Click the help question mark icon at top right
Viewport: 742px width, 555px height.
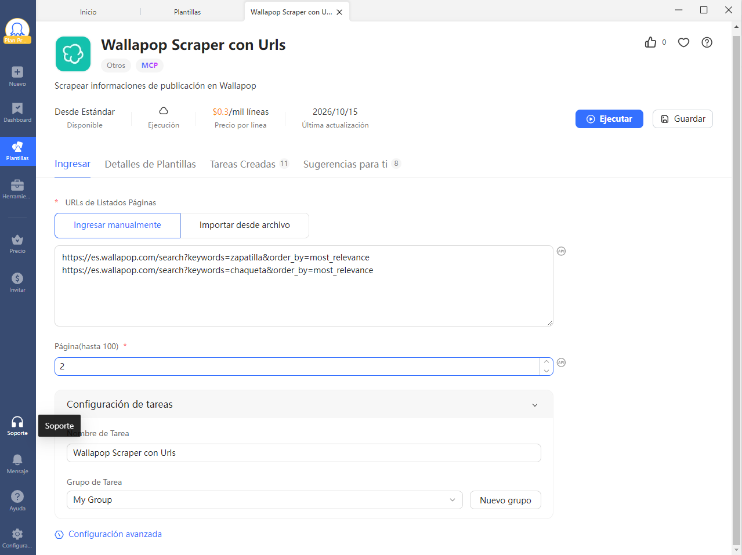[x=707, y=42]
